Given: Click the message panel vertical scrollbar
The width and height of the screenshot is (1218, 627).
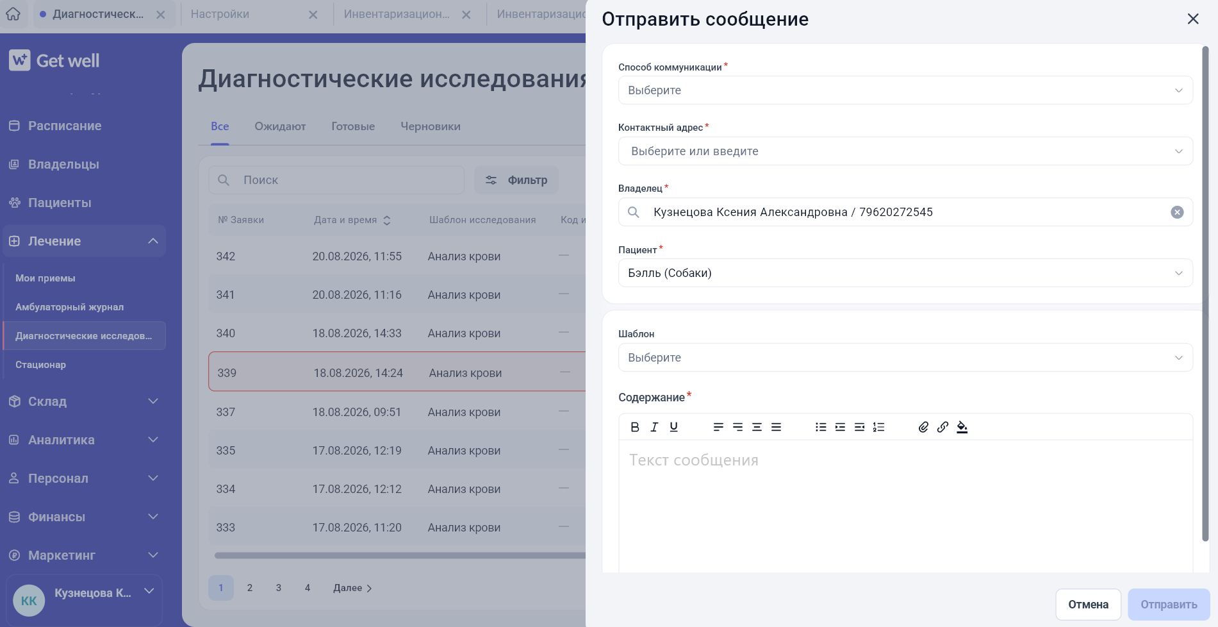Looking at the screenshot, I should [x=1205, y=294].
